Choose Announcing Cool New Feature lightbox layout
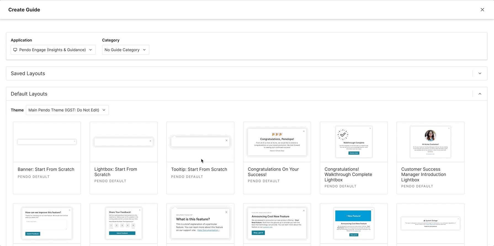Viewport: 494px width, 246px height. tap(277, 223)
